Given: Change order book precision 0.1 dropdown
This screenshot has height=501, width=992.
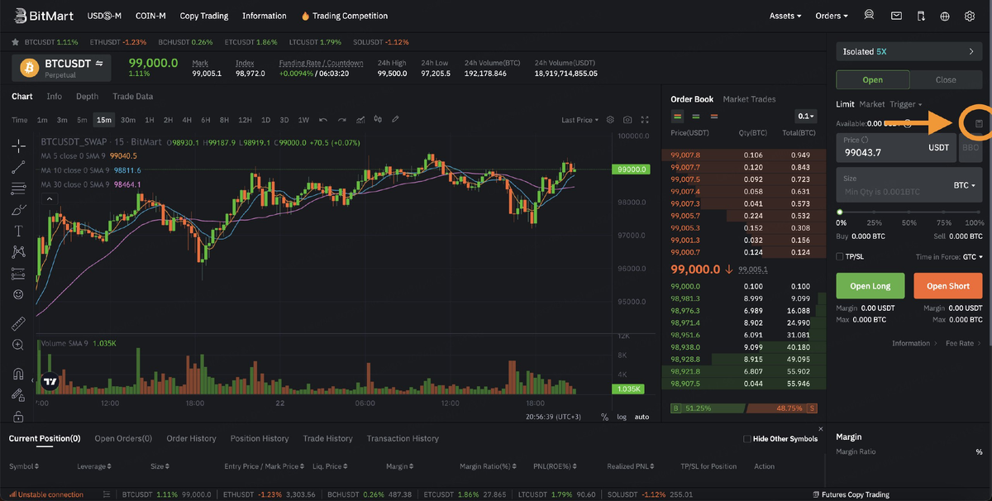Looking at the screenshot, I should click(806, 117).
